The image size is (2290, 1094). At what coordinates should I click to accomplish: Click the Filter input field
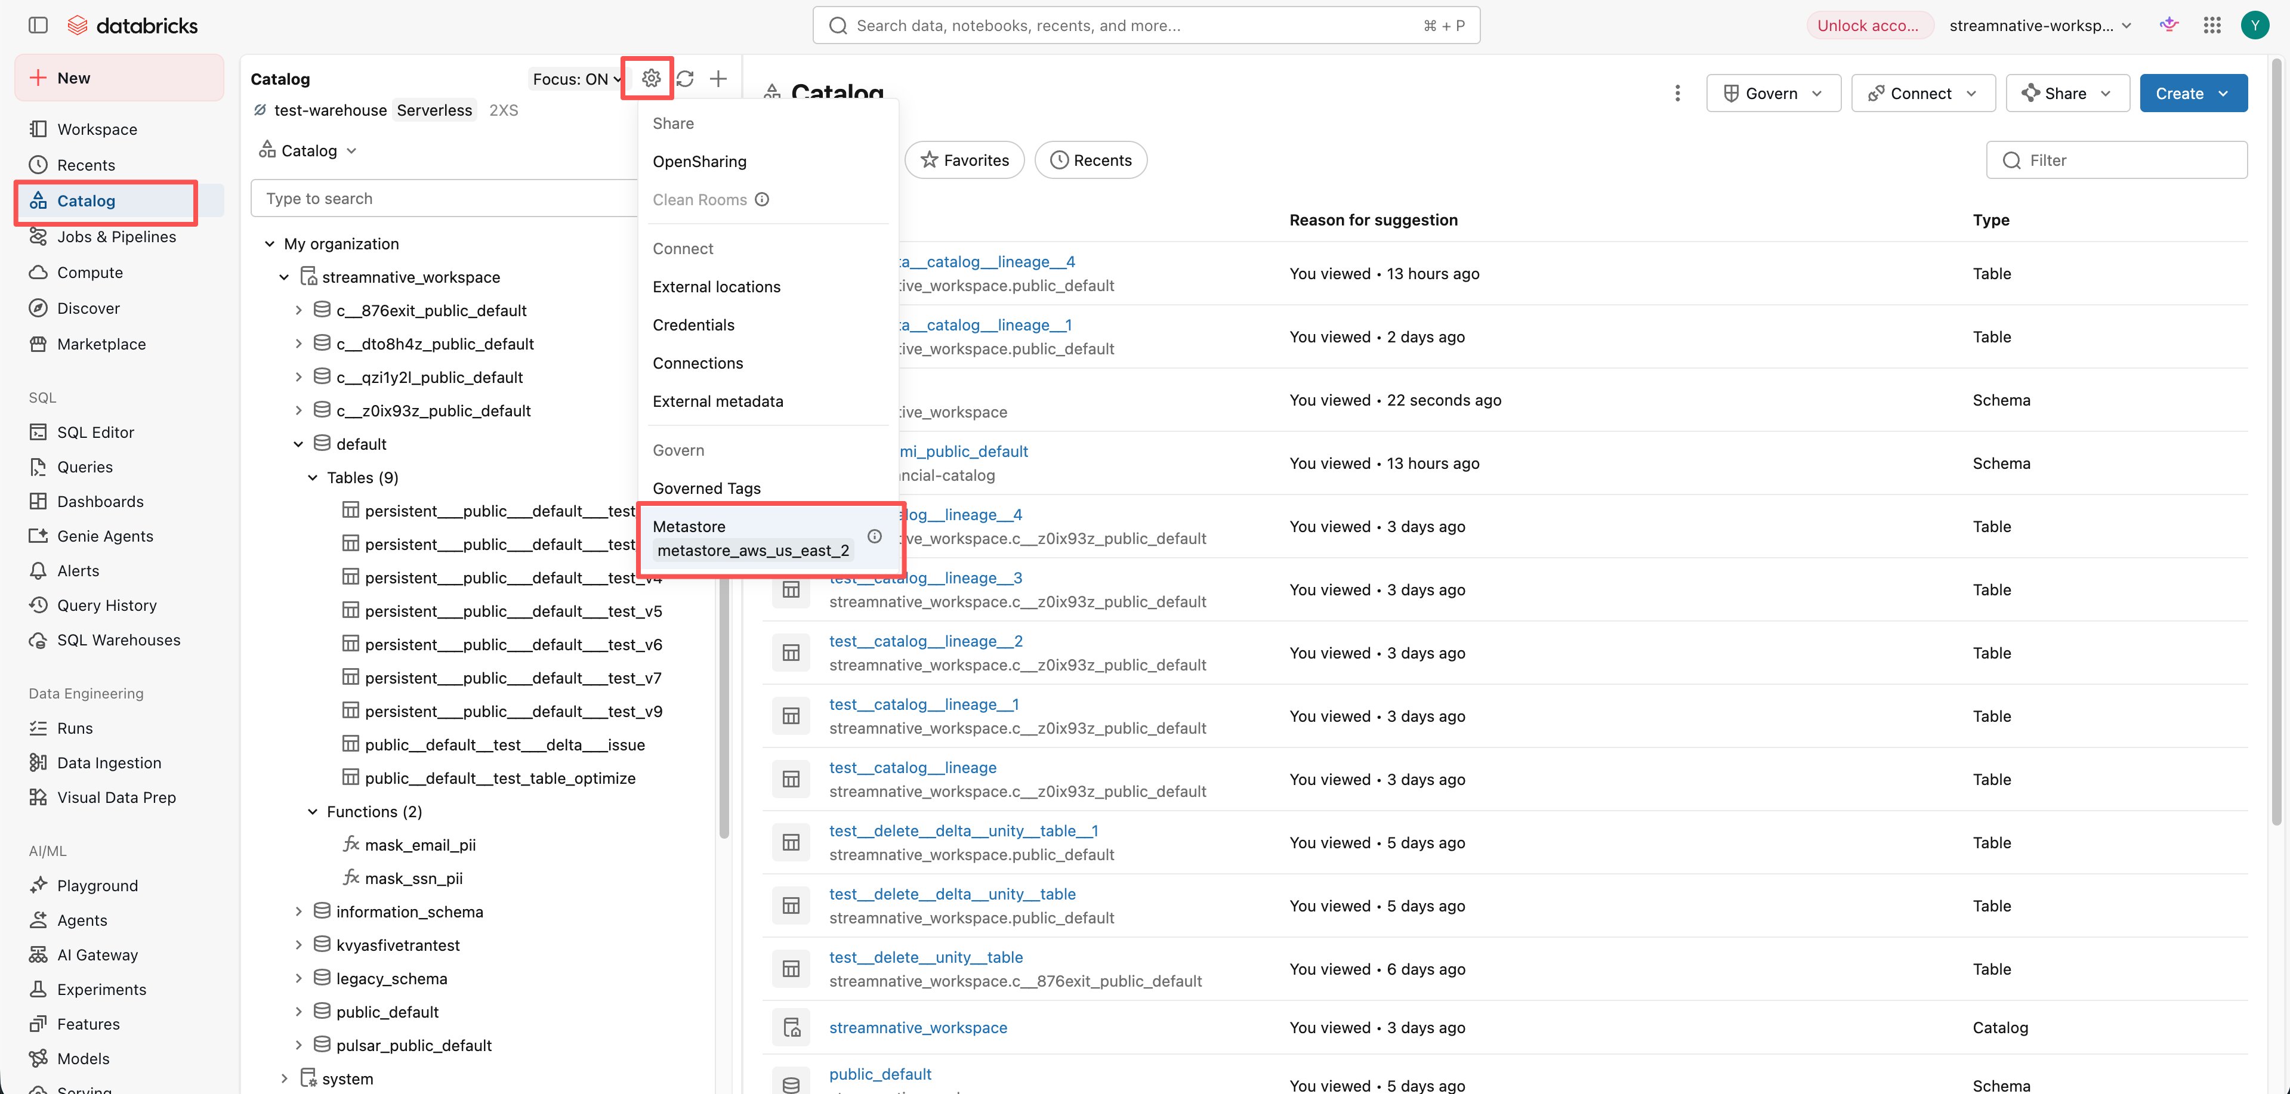pos(2116,160)
